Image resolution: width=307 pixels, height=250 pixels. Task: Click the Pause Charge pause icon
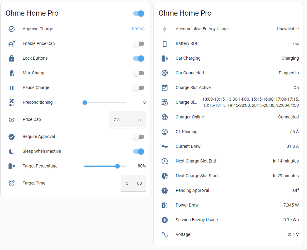pyautogui.click(x=12, y=88)
